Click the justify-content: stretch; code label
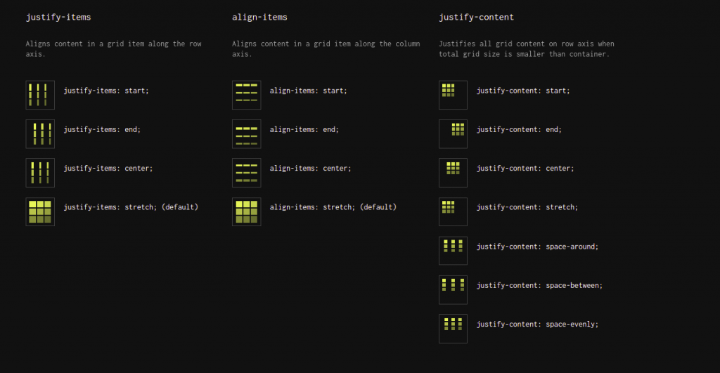The width and height of the screenshot is (720, 373). point(527,207)
